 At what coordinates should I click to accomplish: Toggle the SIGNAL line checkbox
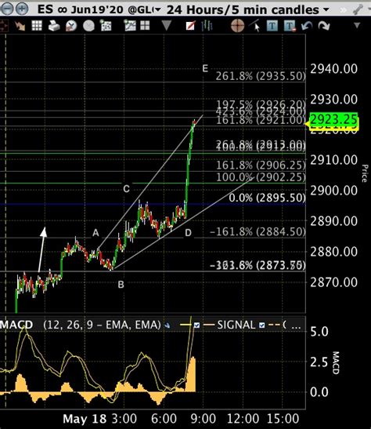point(261,325)
